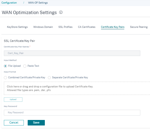Click the Input Format label

pyautogui.click(x=10, y=72)
